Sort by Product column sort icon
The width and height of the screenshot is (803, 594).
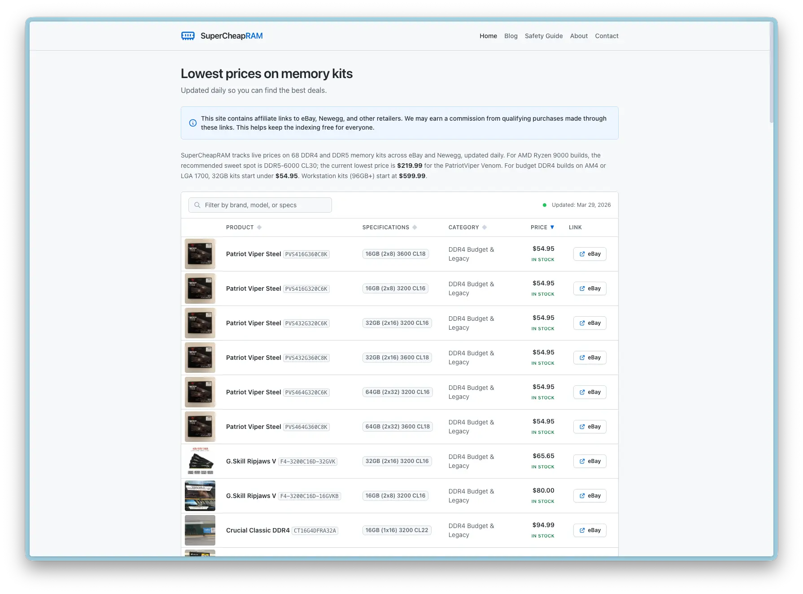pyautogui.click(x=259, y=227)
